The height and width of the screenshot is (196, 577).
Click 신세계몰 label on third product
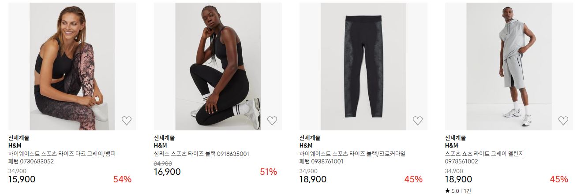click(310, 138)
